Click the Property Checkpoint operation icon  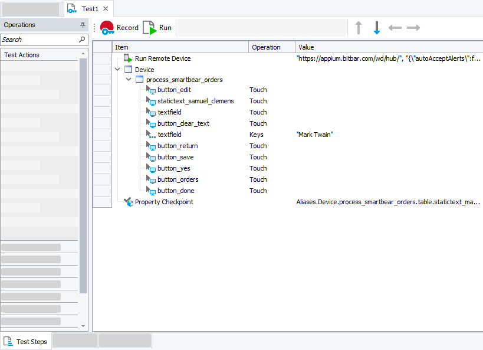(129, 201)
